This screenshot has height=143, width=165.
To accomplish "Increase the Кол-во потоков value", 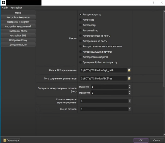I will coord(130,108).
